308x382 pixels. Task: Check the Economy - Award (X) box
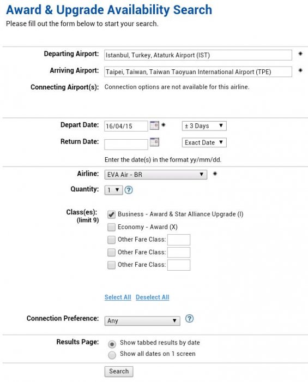pyautogui.click(x=111, y=227)
